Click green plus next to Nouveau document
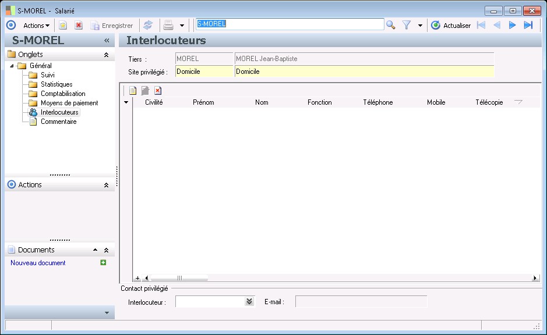 (x=103, y=263)
